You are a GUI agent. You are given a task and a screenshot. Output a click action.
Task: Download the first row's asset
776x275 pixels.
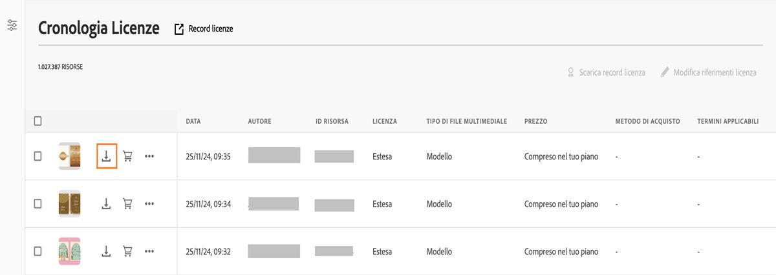107,156
